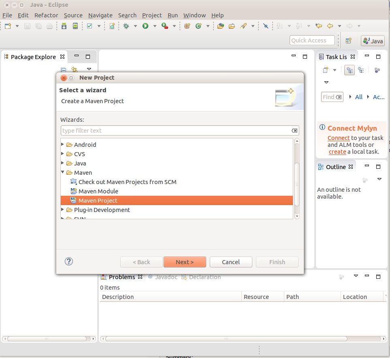The height and width of the screenshot is (358, 390).
Task: Click the Connect link in Mylyn notice
Action: coord(339,138)
